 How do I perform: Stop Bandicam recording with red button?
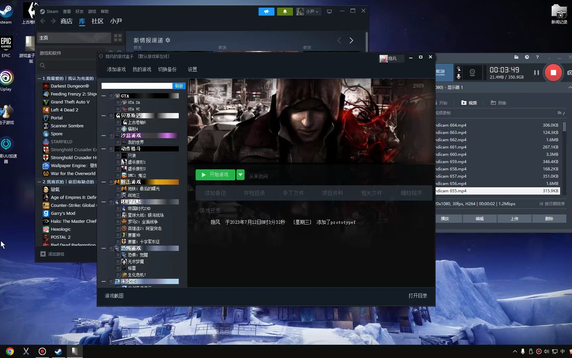553,73
